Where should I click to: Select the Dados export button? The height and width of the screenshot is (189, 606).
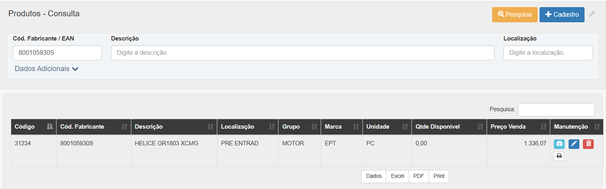(x=374, y=176)
